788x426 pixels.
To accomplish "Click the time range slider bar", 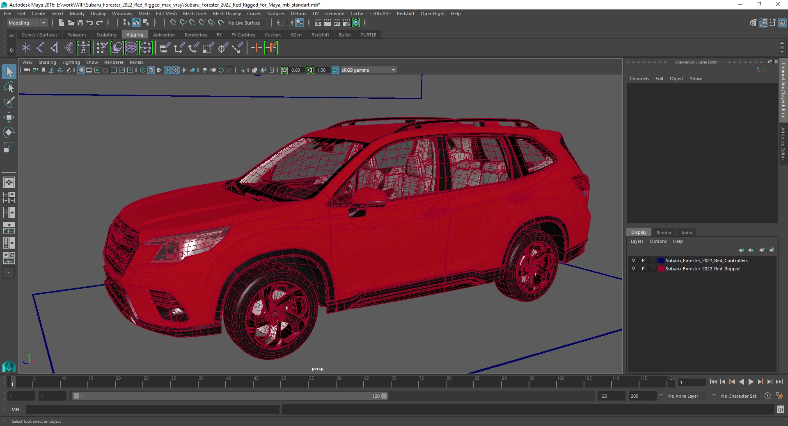I will point(230,396).
